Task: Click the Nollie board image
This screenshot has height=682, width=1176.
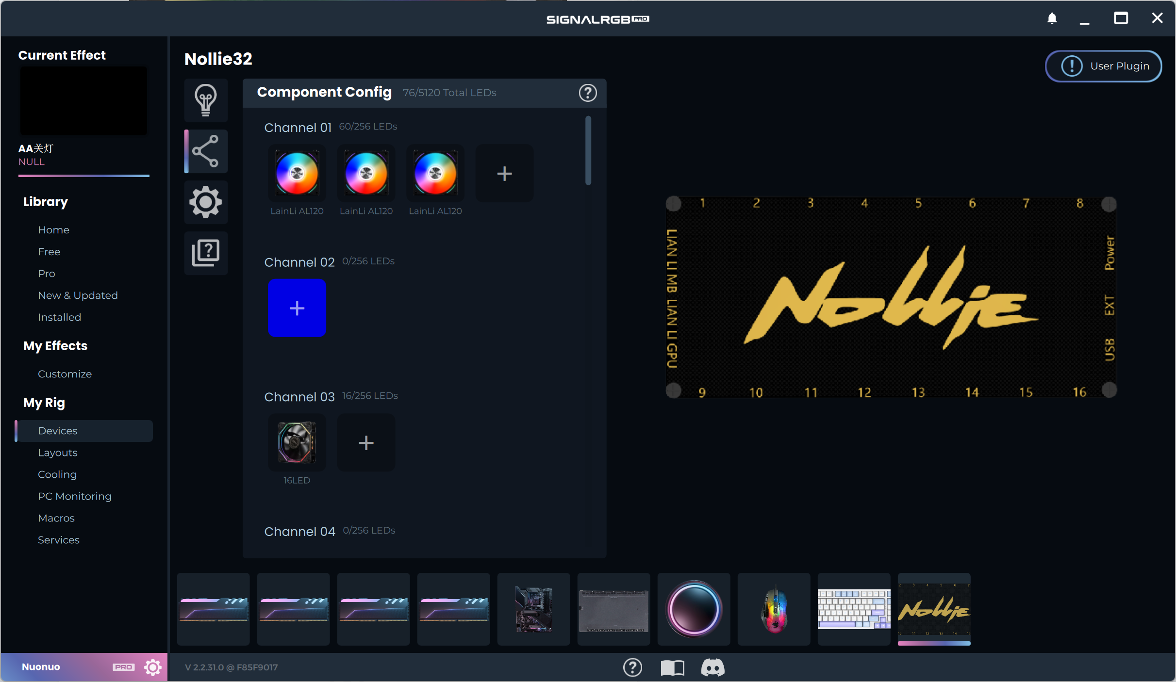Action: click(891, 297)
